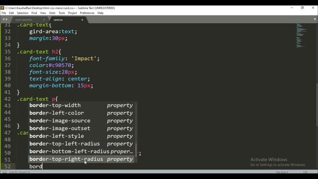
Task: Open Tab Size setting in status bar
Action: (x=282, y=172)
